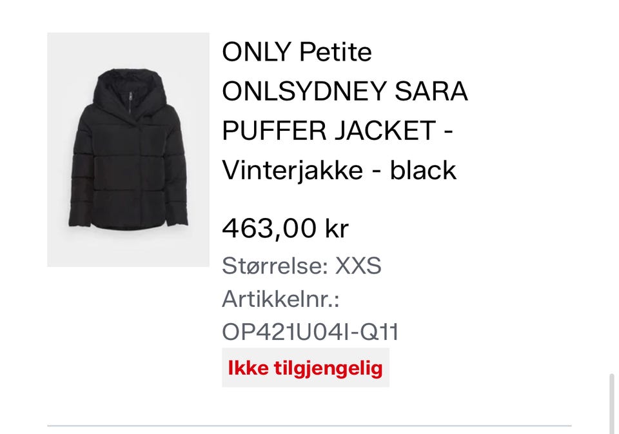Click the vertical scrollbar handle
619x434 pixels.
point(611,403)
